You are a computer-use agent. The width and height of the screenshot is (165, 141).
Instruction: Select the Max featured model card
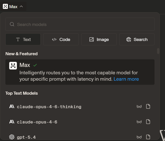coord(80,72)
